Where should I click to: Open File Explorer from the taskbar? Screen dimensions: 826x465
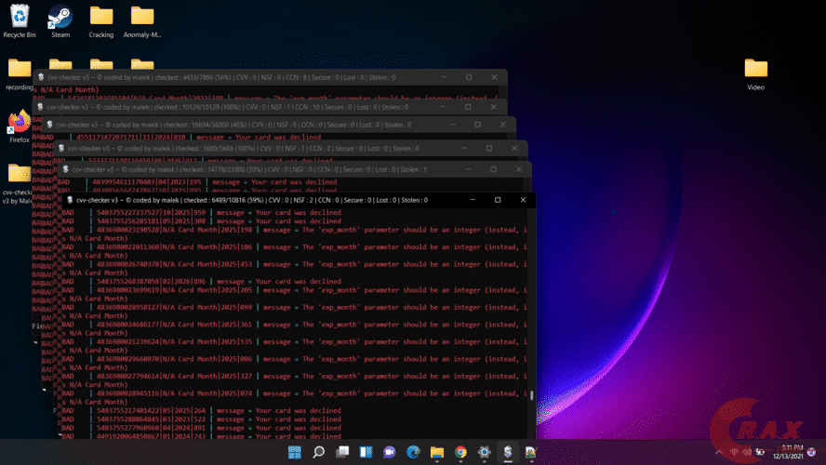(x=437, y=452)
